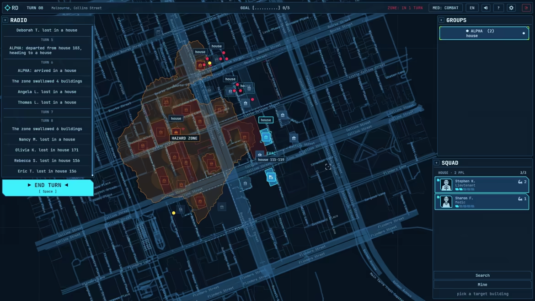Click the ZONE: IN 1 TURN warning
This screenshot has height=301, width=535.
[405, 8]
